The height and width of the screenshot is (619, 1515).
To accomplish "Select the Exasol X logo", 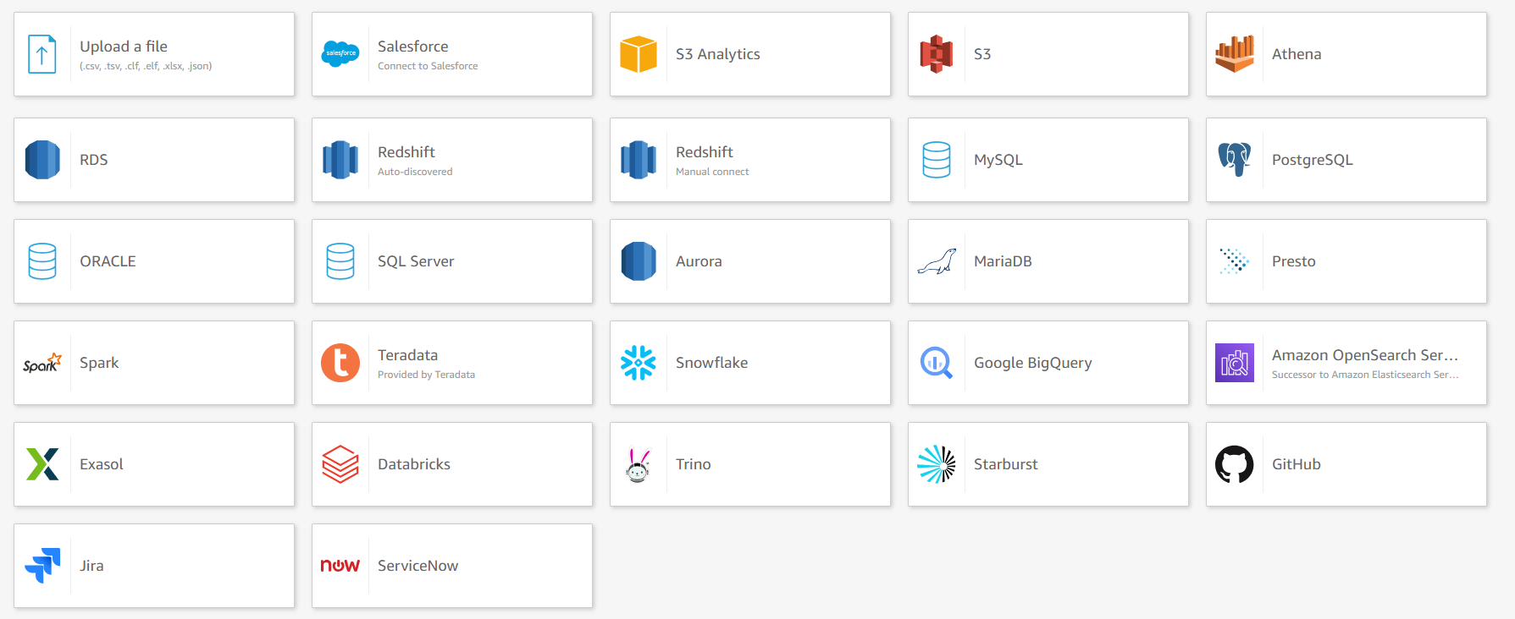I will (42, 464).
